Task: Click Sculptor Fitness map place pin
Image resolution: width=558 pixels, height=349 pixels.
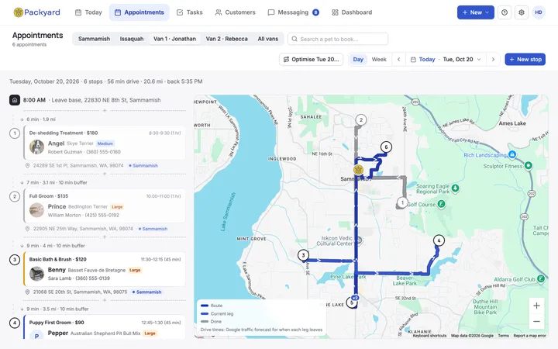Action: point(529,165)
